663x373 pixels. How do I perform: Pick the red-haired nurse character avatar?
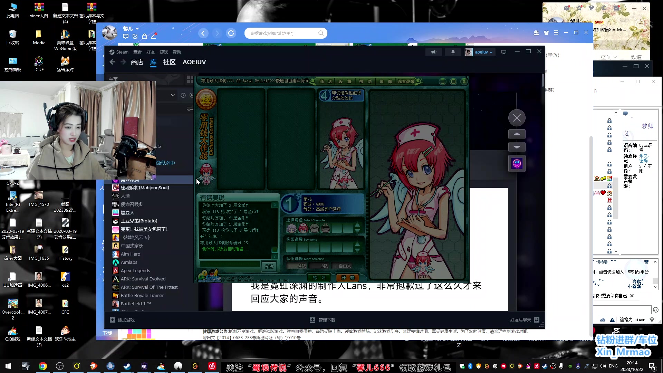(x=303, y=228)
